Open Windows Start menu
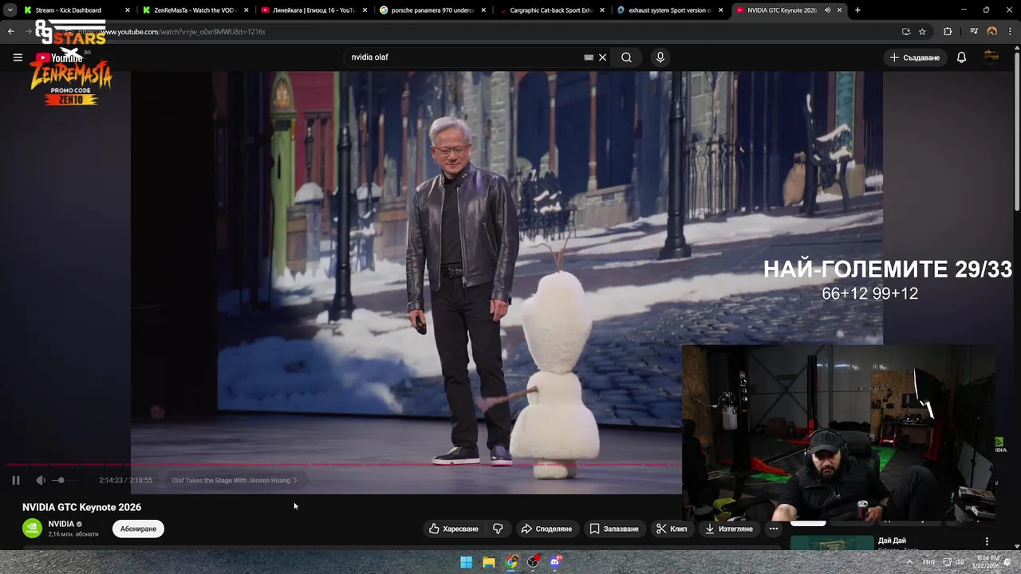Image resolution: width=1021 pixels, height=574 pixels. tap(467, 562)
